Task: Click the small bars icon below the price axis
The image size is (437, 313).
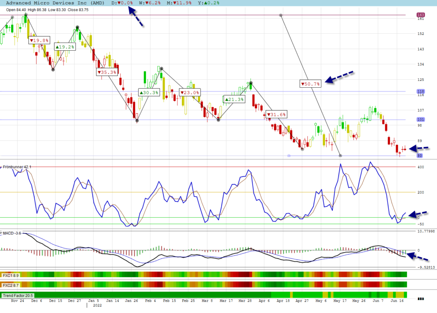Action: pos(421,299)
